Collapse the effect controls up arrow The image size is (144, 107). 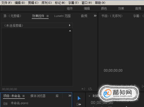(70, 31)
